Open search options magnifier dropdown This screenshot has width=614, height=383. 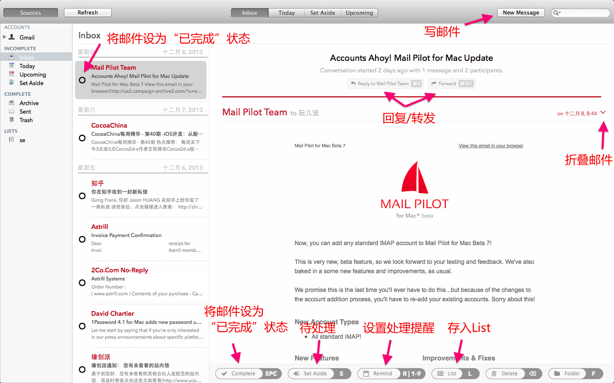556,13
